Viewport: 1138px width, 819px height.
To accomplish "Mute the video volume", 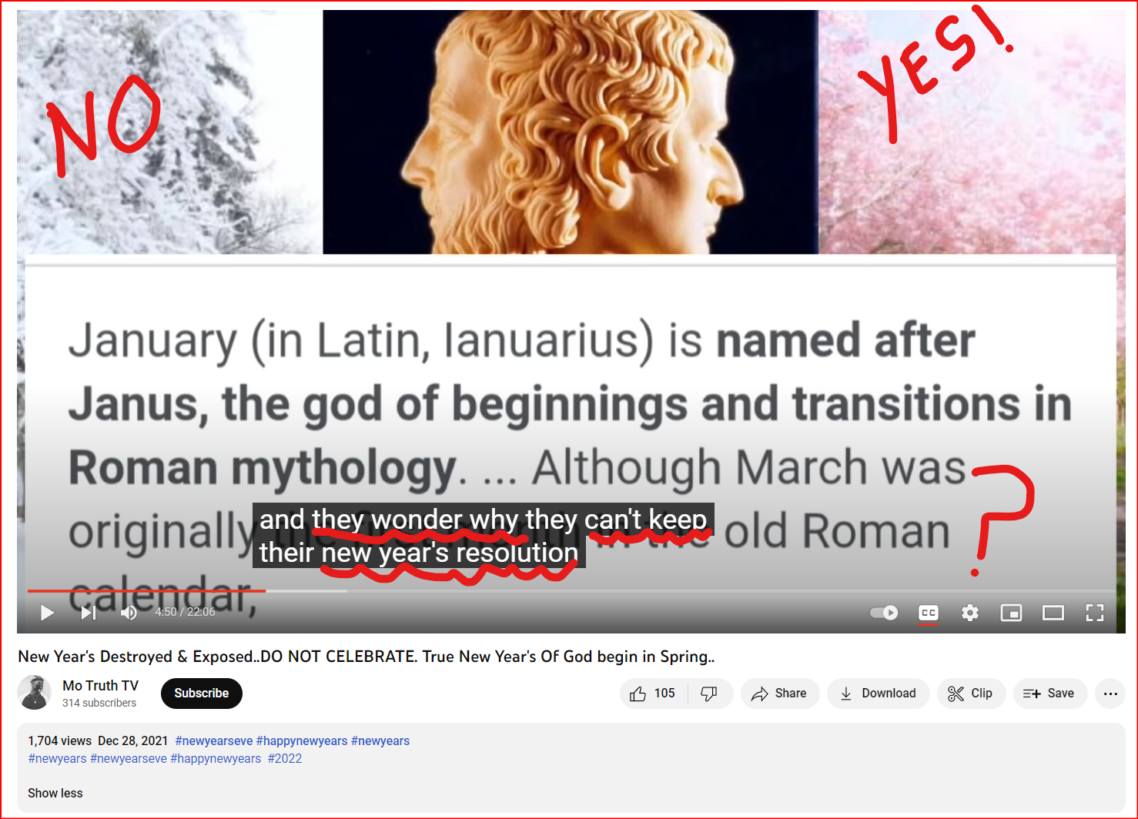I will (129, 613).
